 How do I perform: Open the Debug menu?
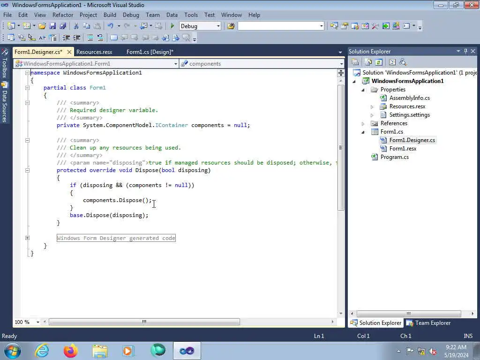(131, 15)
